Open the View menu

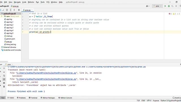(10, 2)
